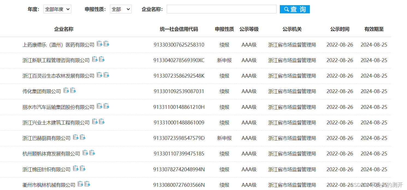Image resolution: width=407 pixels, height=190 pixels.
Task: Click second clipboard icon beside 浙江兴业土木建筑工程有限公司
Action: 102,121
